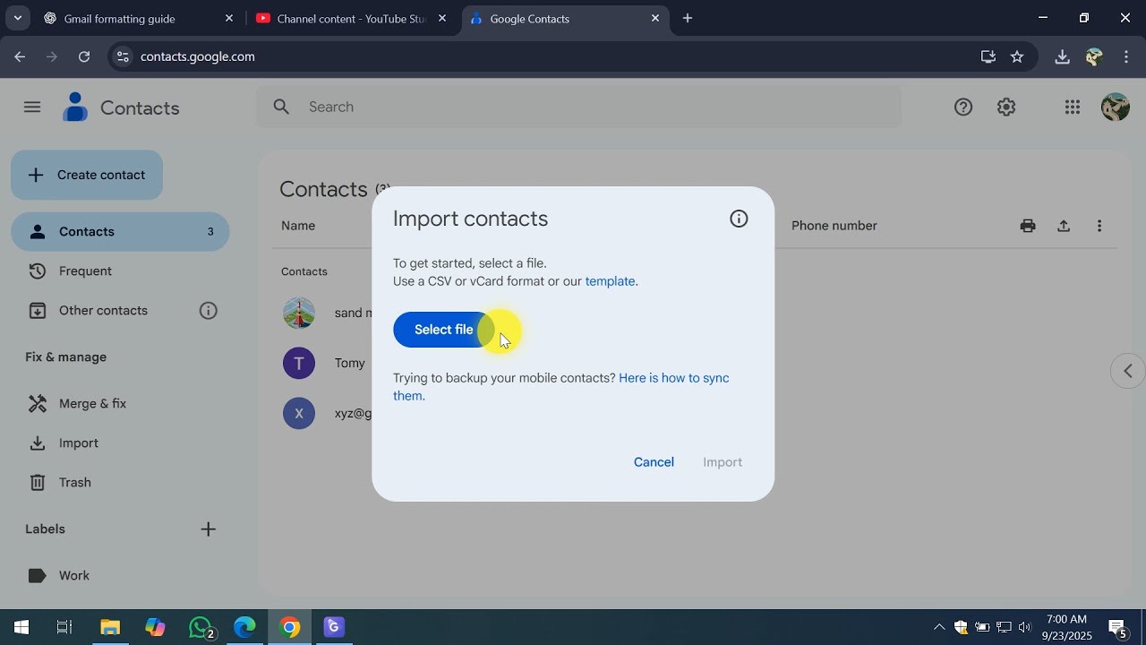Click volume icon in system tray
The image size is (1146, 645).
[1025, 627]
